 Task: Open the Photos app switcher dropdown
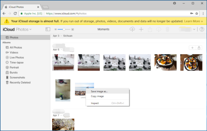point(24,29)
